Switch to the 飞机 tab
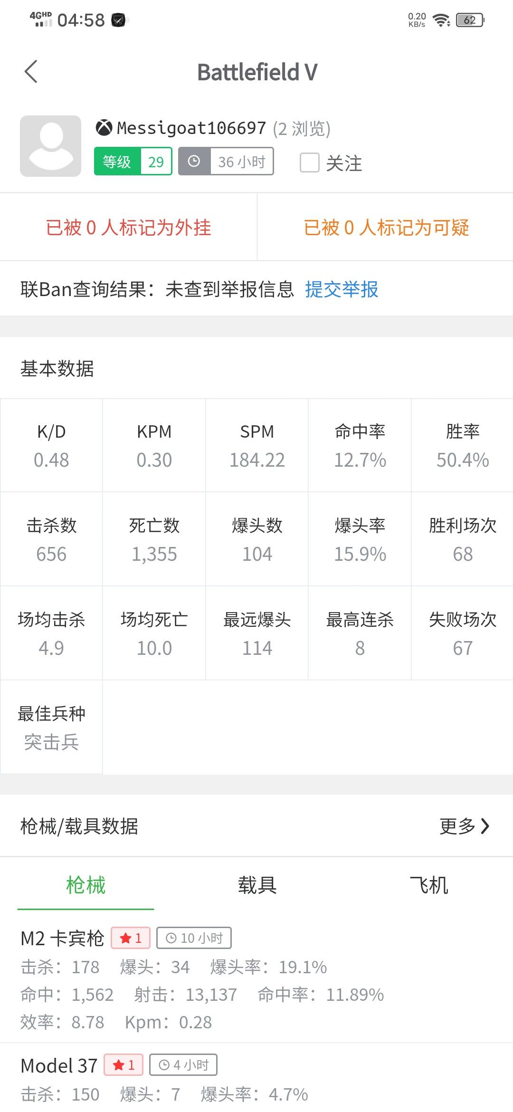The width and height of the screenshot is (513, 1112). coord(429,885)
